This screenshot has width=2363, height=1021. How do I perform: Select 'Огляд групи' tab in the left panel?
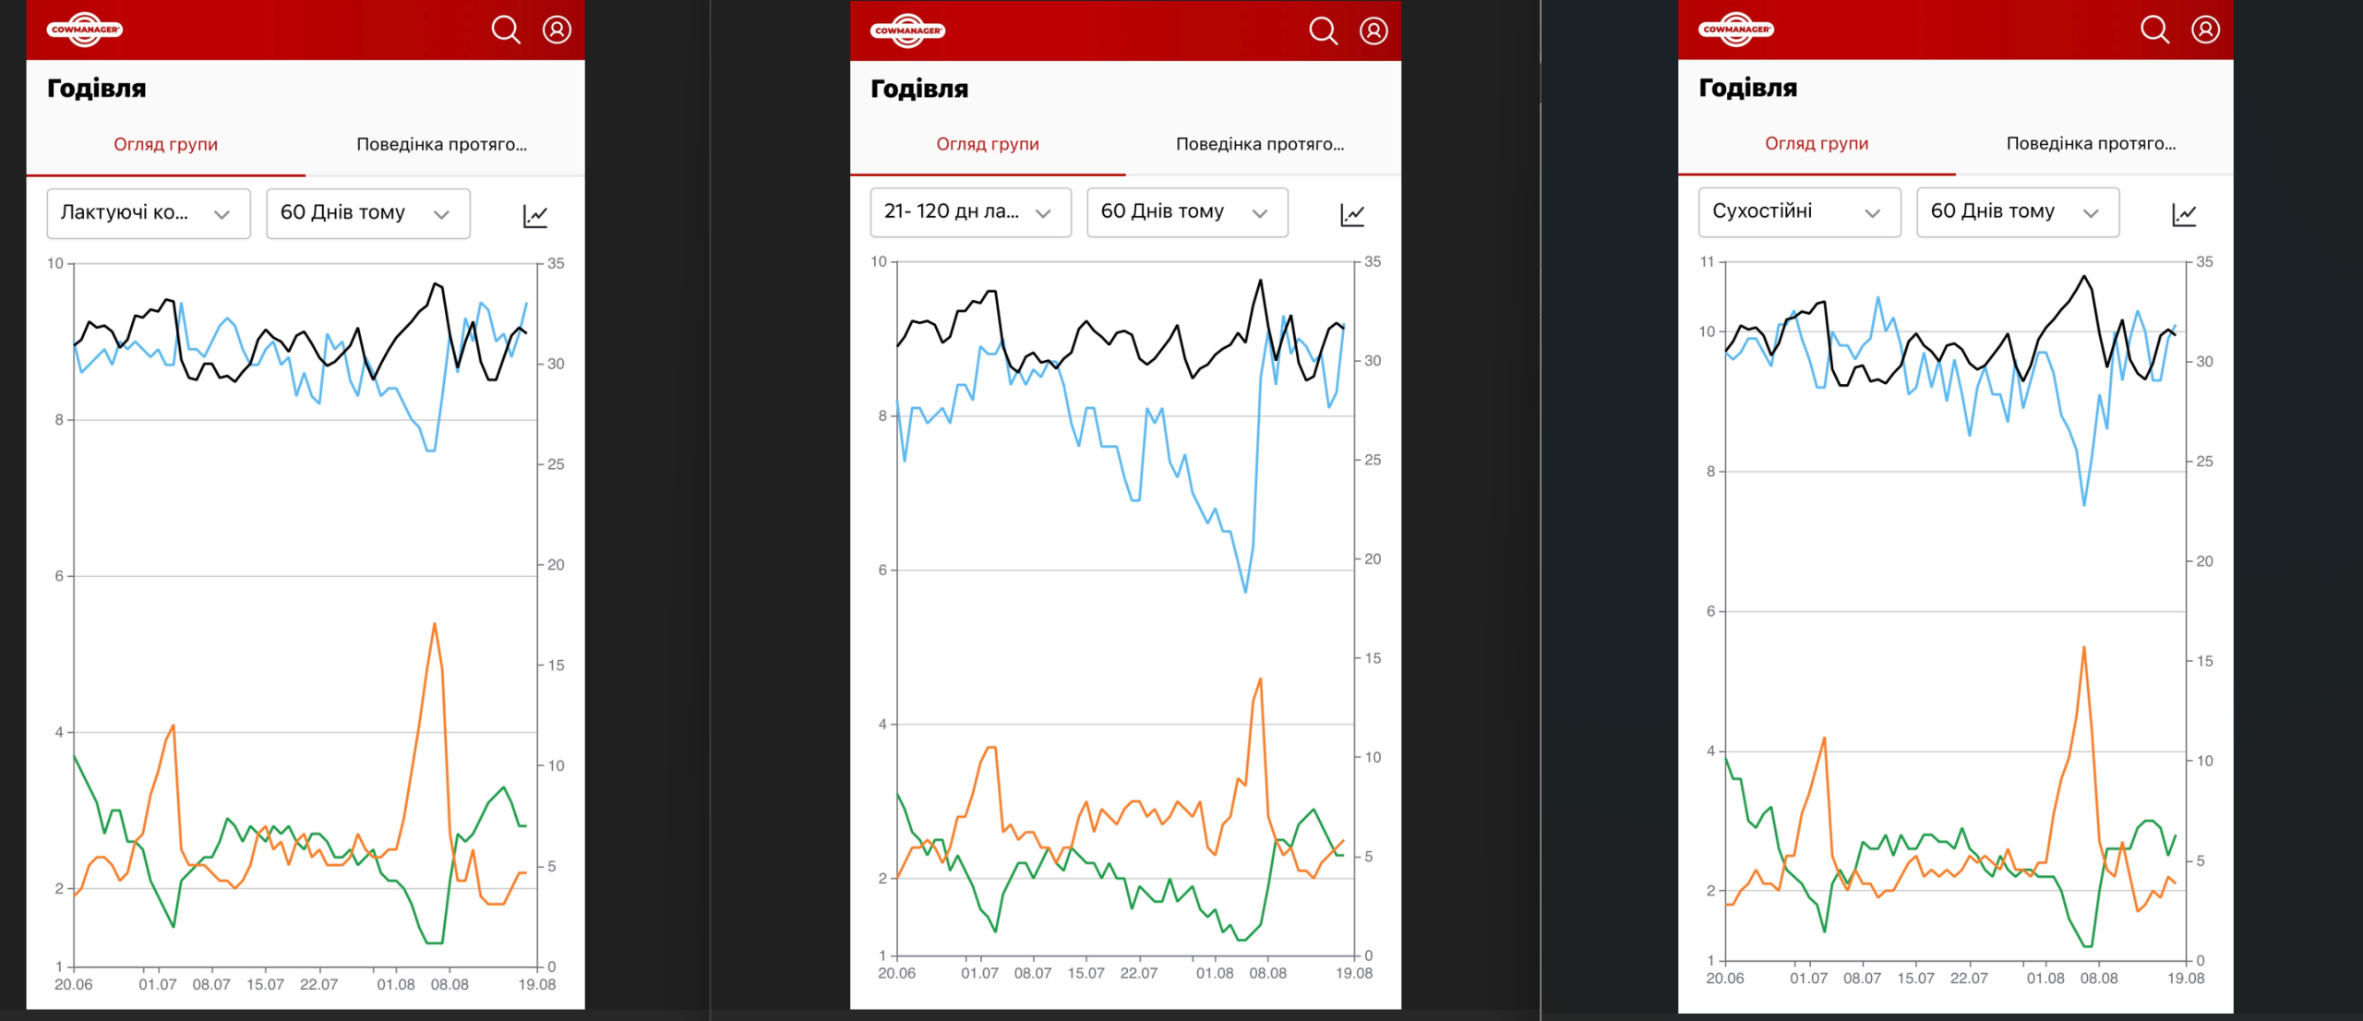[x=166, y=144]
